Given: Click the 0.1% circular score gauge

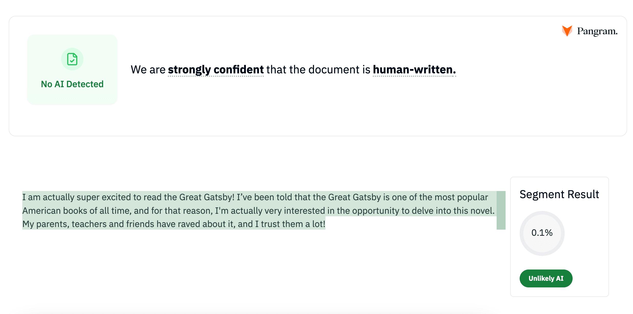Looking at the screenshot, I should [x=542, y=233].
